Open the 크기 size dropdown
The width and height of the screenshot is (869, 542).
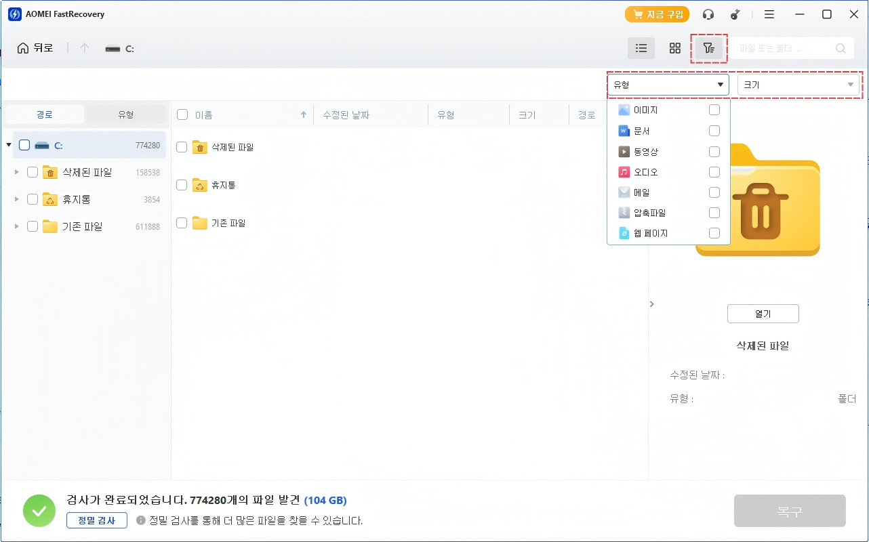pos(799,85)
